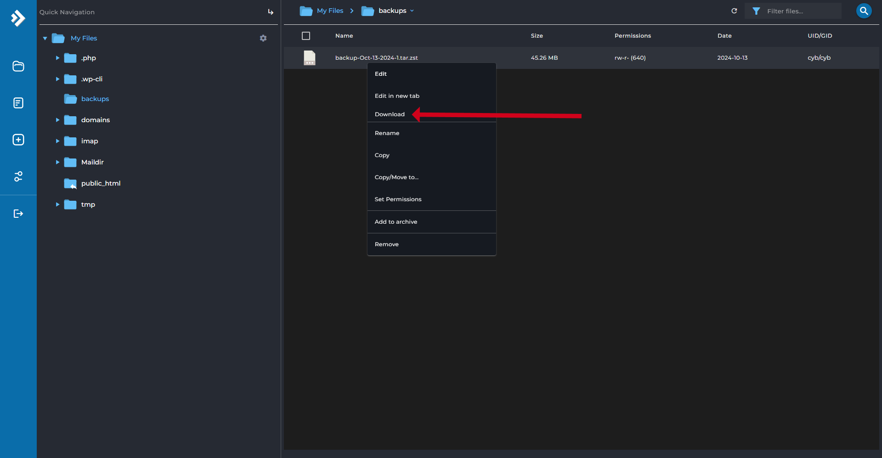
Task: Go to My Files breadcrumb link
Action: click(x=330, y=11)
